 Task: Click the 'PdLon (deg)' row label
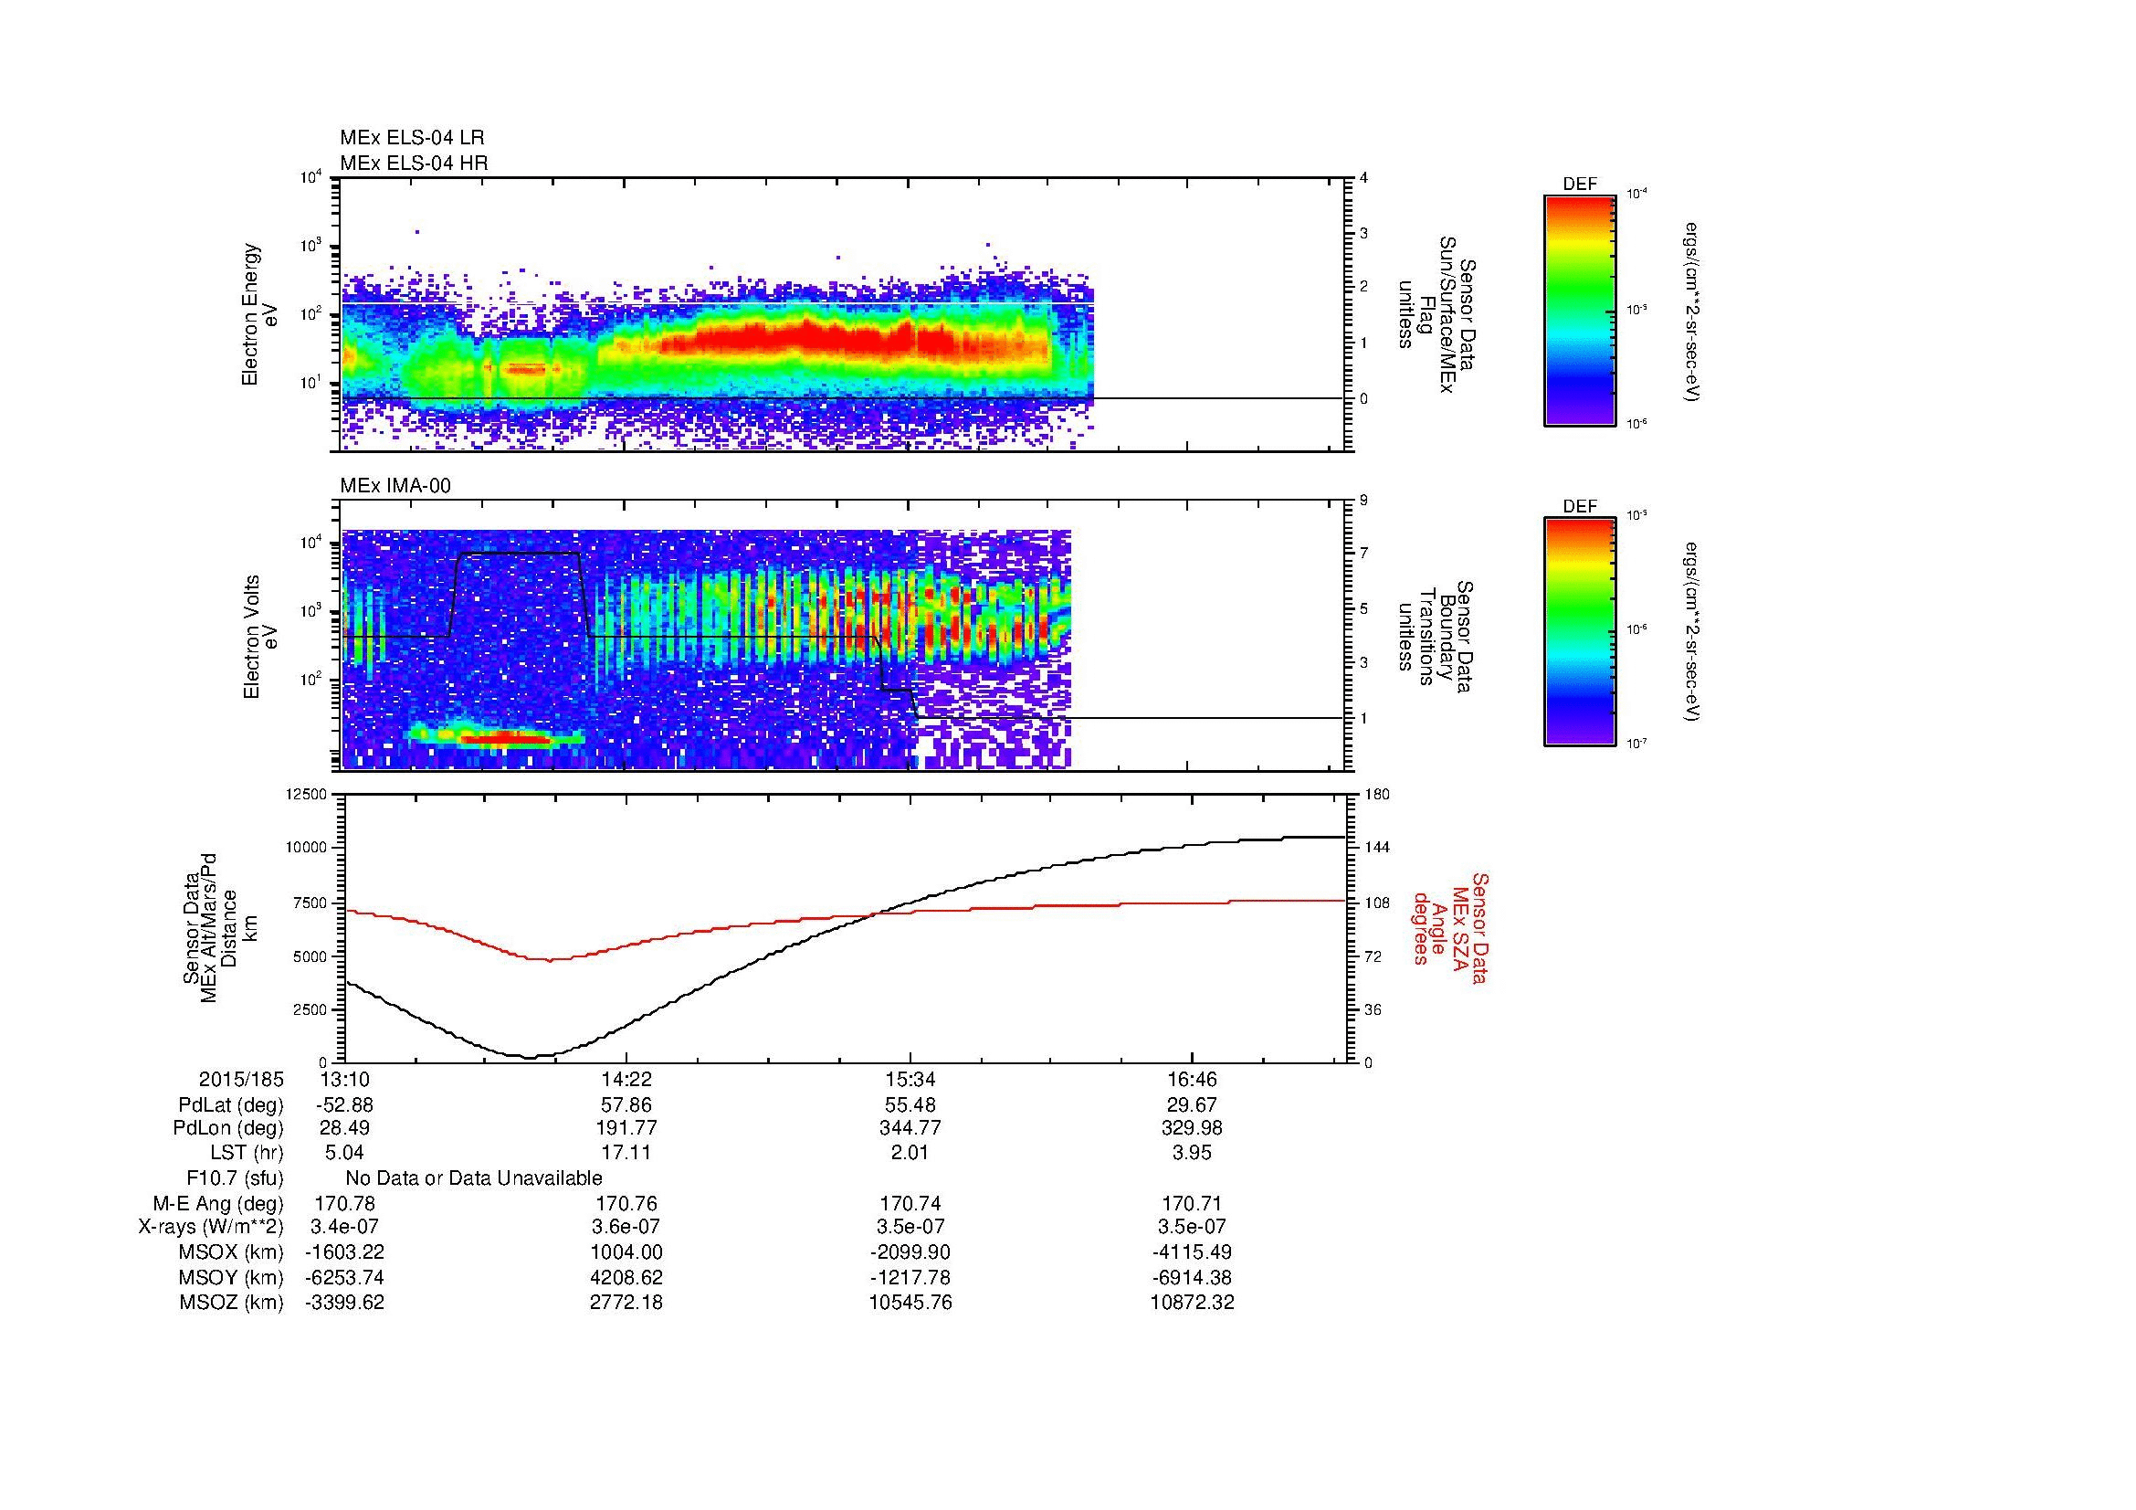(228, 1128)
